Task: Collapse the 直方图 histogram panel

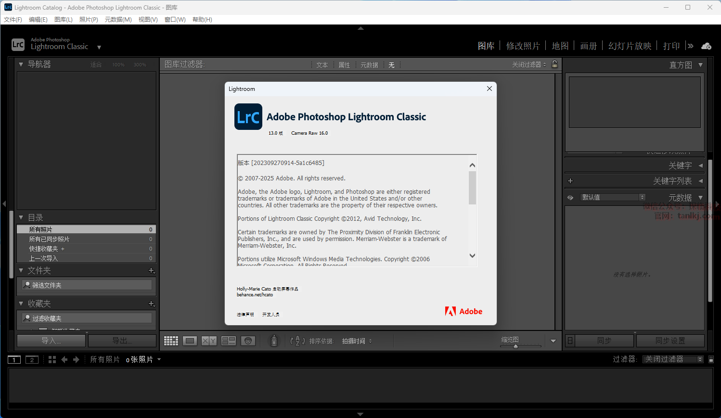Action: point(700,65)
